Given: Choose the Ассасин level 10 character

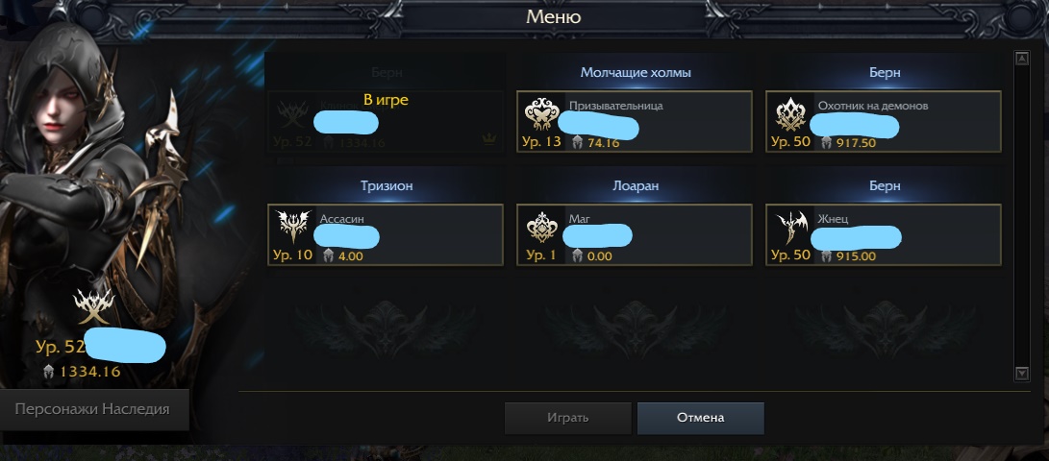Looking at the screenshot, I should coord(386,234).
